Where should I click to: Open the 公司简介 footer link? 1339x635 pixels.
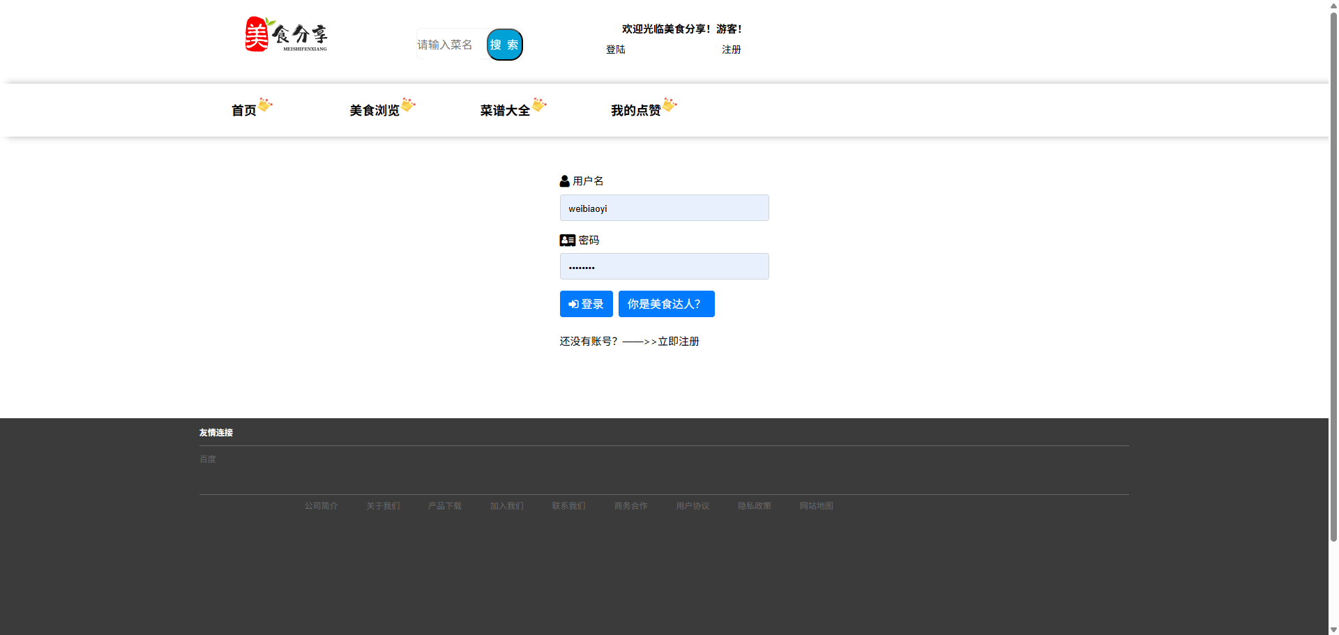click(321, 506)
